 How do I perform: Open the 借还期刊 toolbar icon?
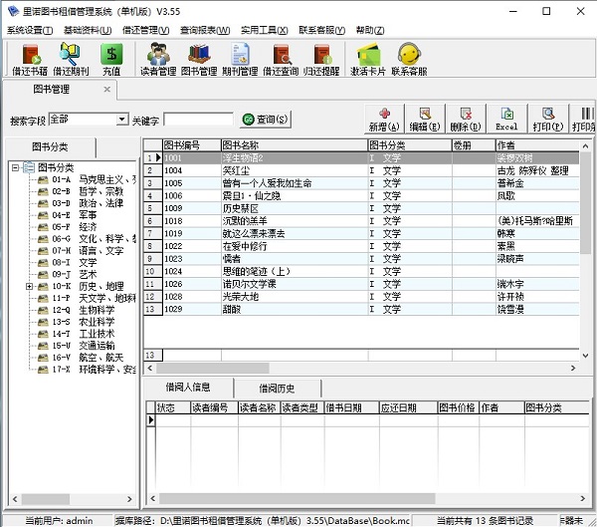pos(71,59)
